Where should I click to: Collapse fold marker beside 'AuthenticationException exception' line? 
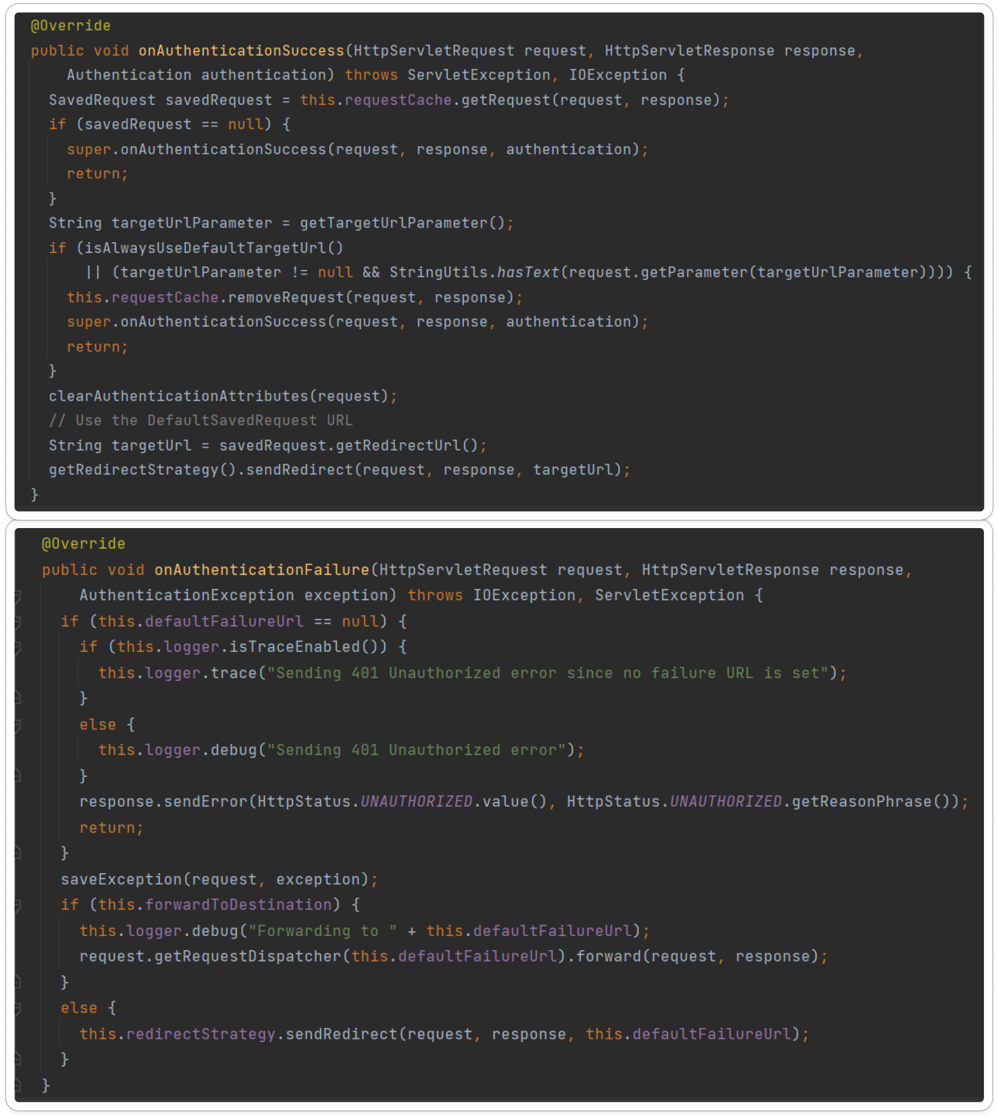pyautogui.click(x=18, y=596)
